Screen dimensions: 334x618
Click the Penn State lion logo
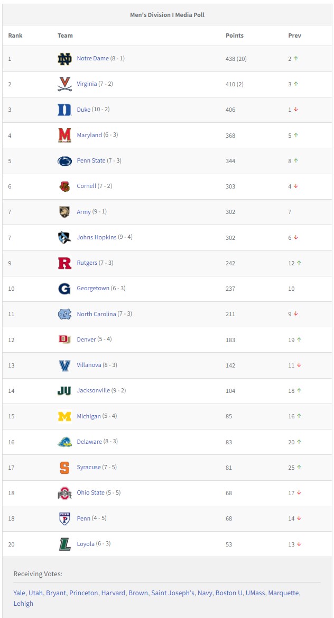tap(64, 161)
